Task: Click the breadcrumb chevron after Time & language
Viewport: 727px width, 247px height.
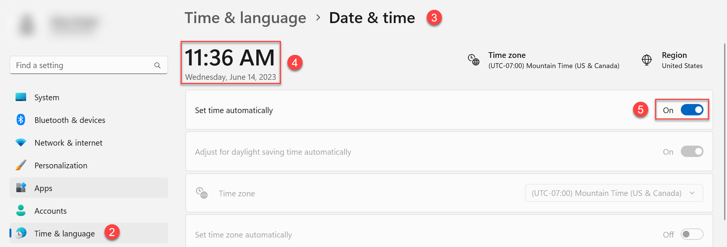Action: pyautogui.click(x=318, y=18)
